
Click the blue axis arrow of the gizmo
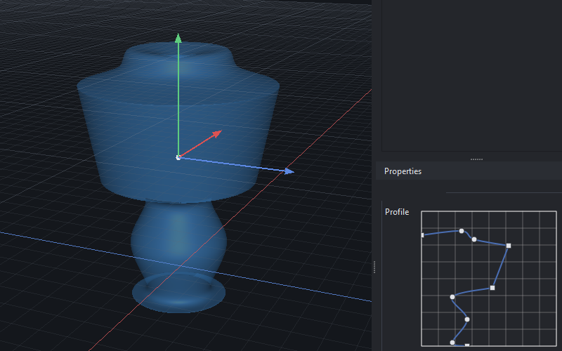pos(288,171)
